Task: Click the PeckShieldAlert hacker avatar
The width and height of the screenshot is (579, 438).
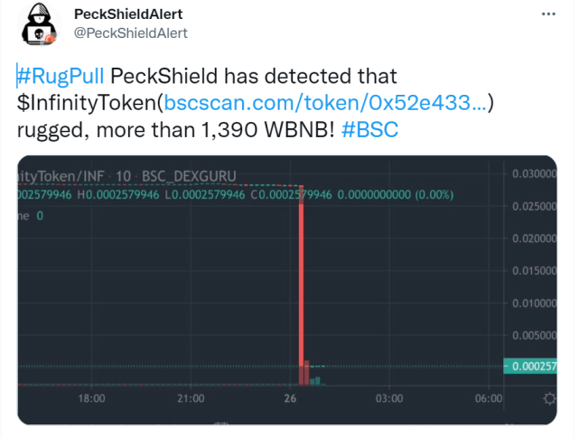Action: (x=39, y=24)
